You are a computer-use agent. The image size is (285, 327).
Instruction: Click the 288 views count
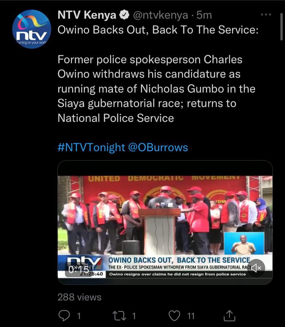tap(80, 297)
